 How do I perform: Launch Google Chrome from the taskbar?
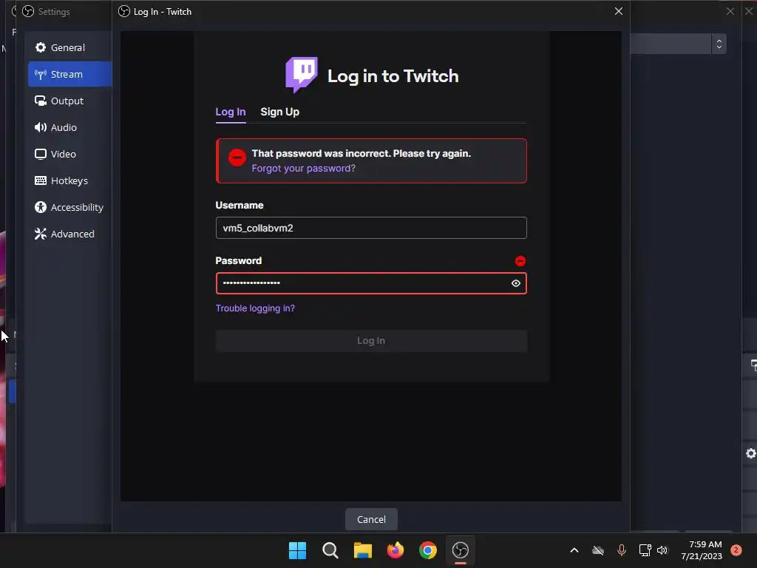pyautogui.click(x=428, y=550)
